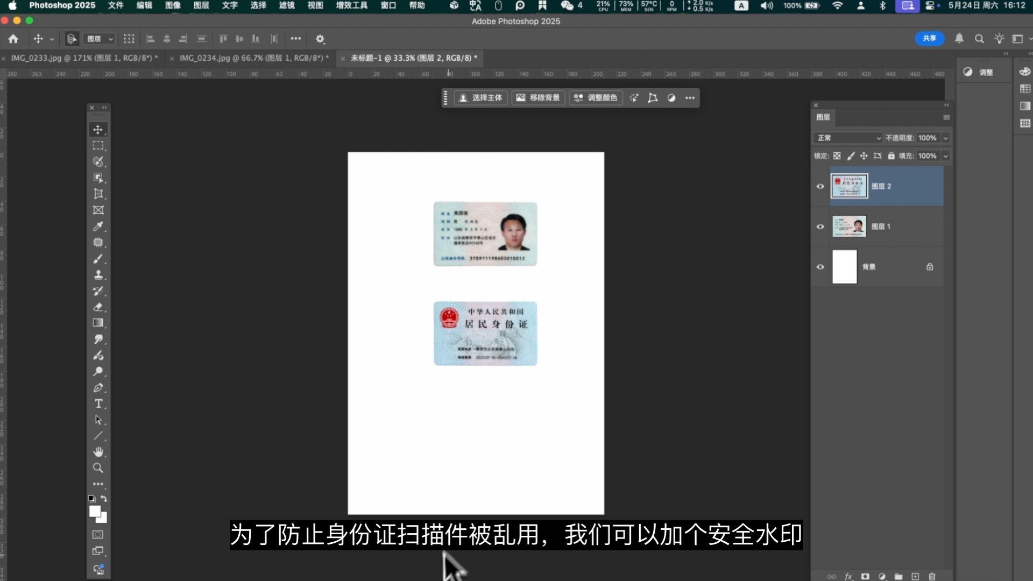Image resolution: width=1033 pixels, height=581 pixels.
Task: Click the 移除背景 button
Action: coord(538,98)
